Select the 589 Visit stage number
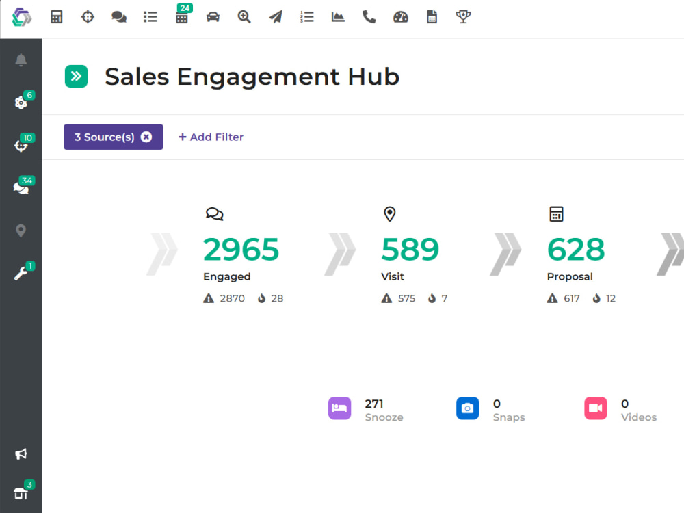This screenshot has height=513, width=684. click(x=410, y=250)
